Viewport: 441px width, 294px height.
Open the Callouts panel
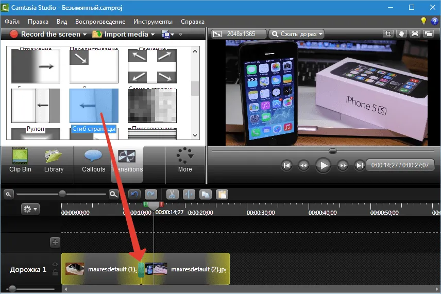(93, 161)
